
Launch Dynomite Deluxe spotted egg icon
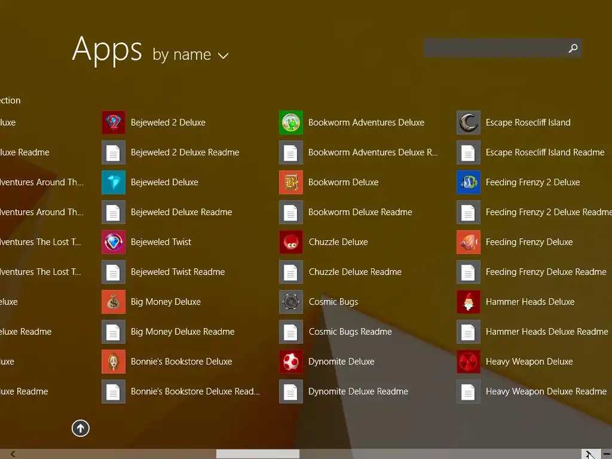[x=291, y=362]
